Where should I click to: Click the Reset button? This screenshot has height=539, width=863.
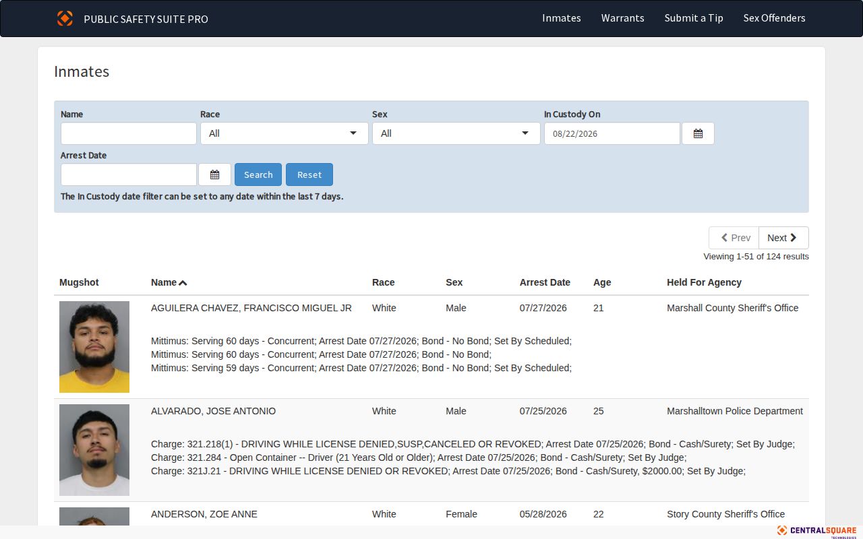click(x=309, y=175)
